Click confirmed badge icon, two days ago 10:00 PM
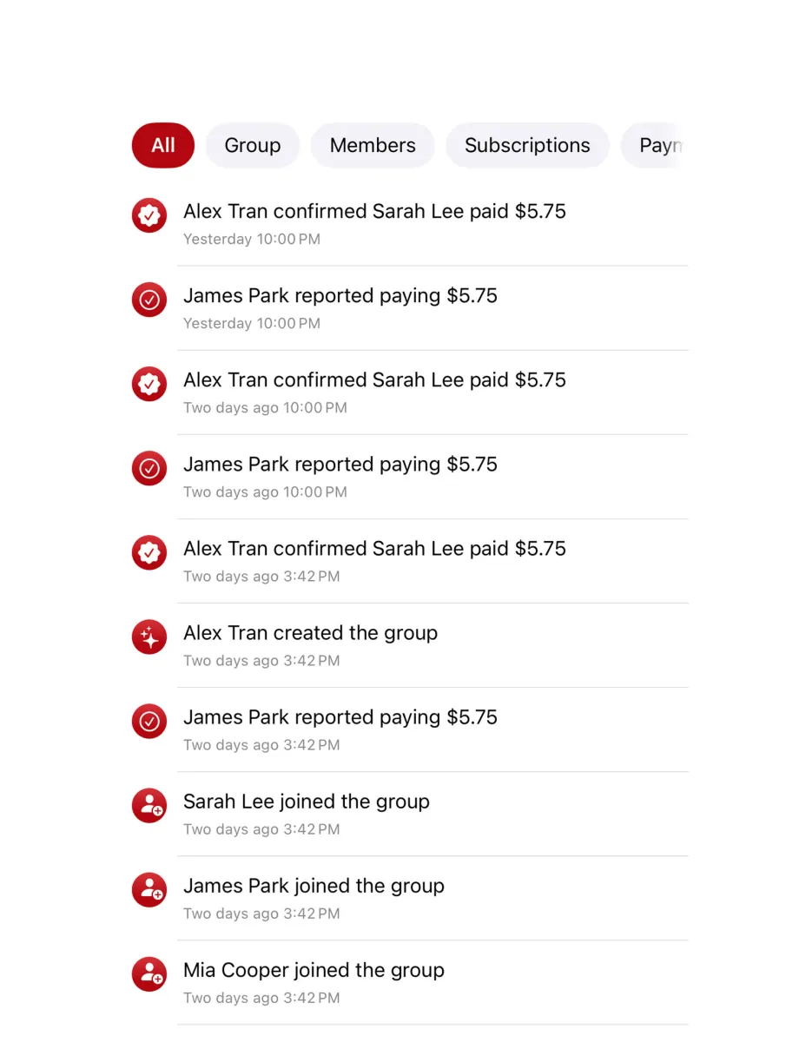This screenshot has width=799, height=1049. click(149, 384)
